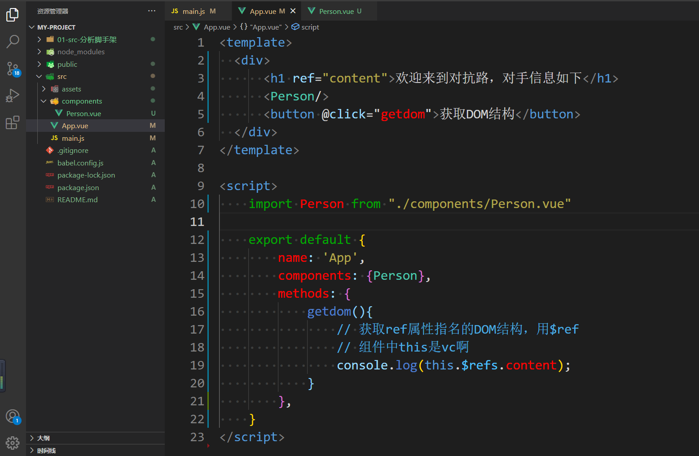
Task: Open the Search view icon
Action: (13, 42)
